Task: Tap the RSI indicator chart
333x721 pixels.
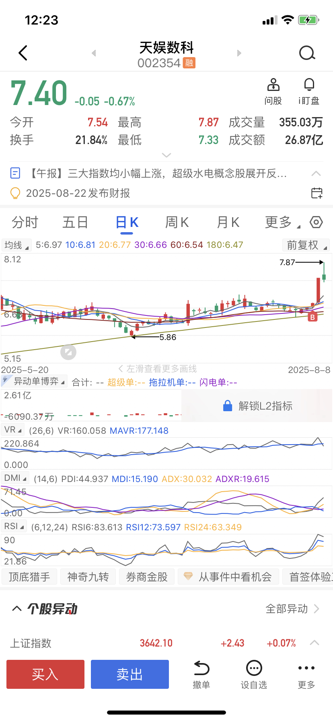Action: [x=166, y=550]
